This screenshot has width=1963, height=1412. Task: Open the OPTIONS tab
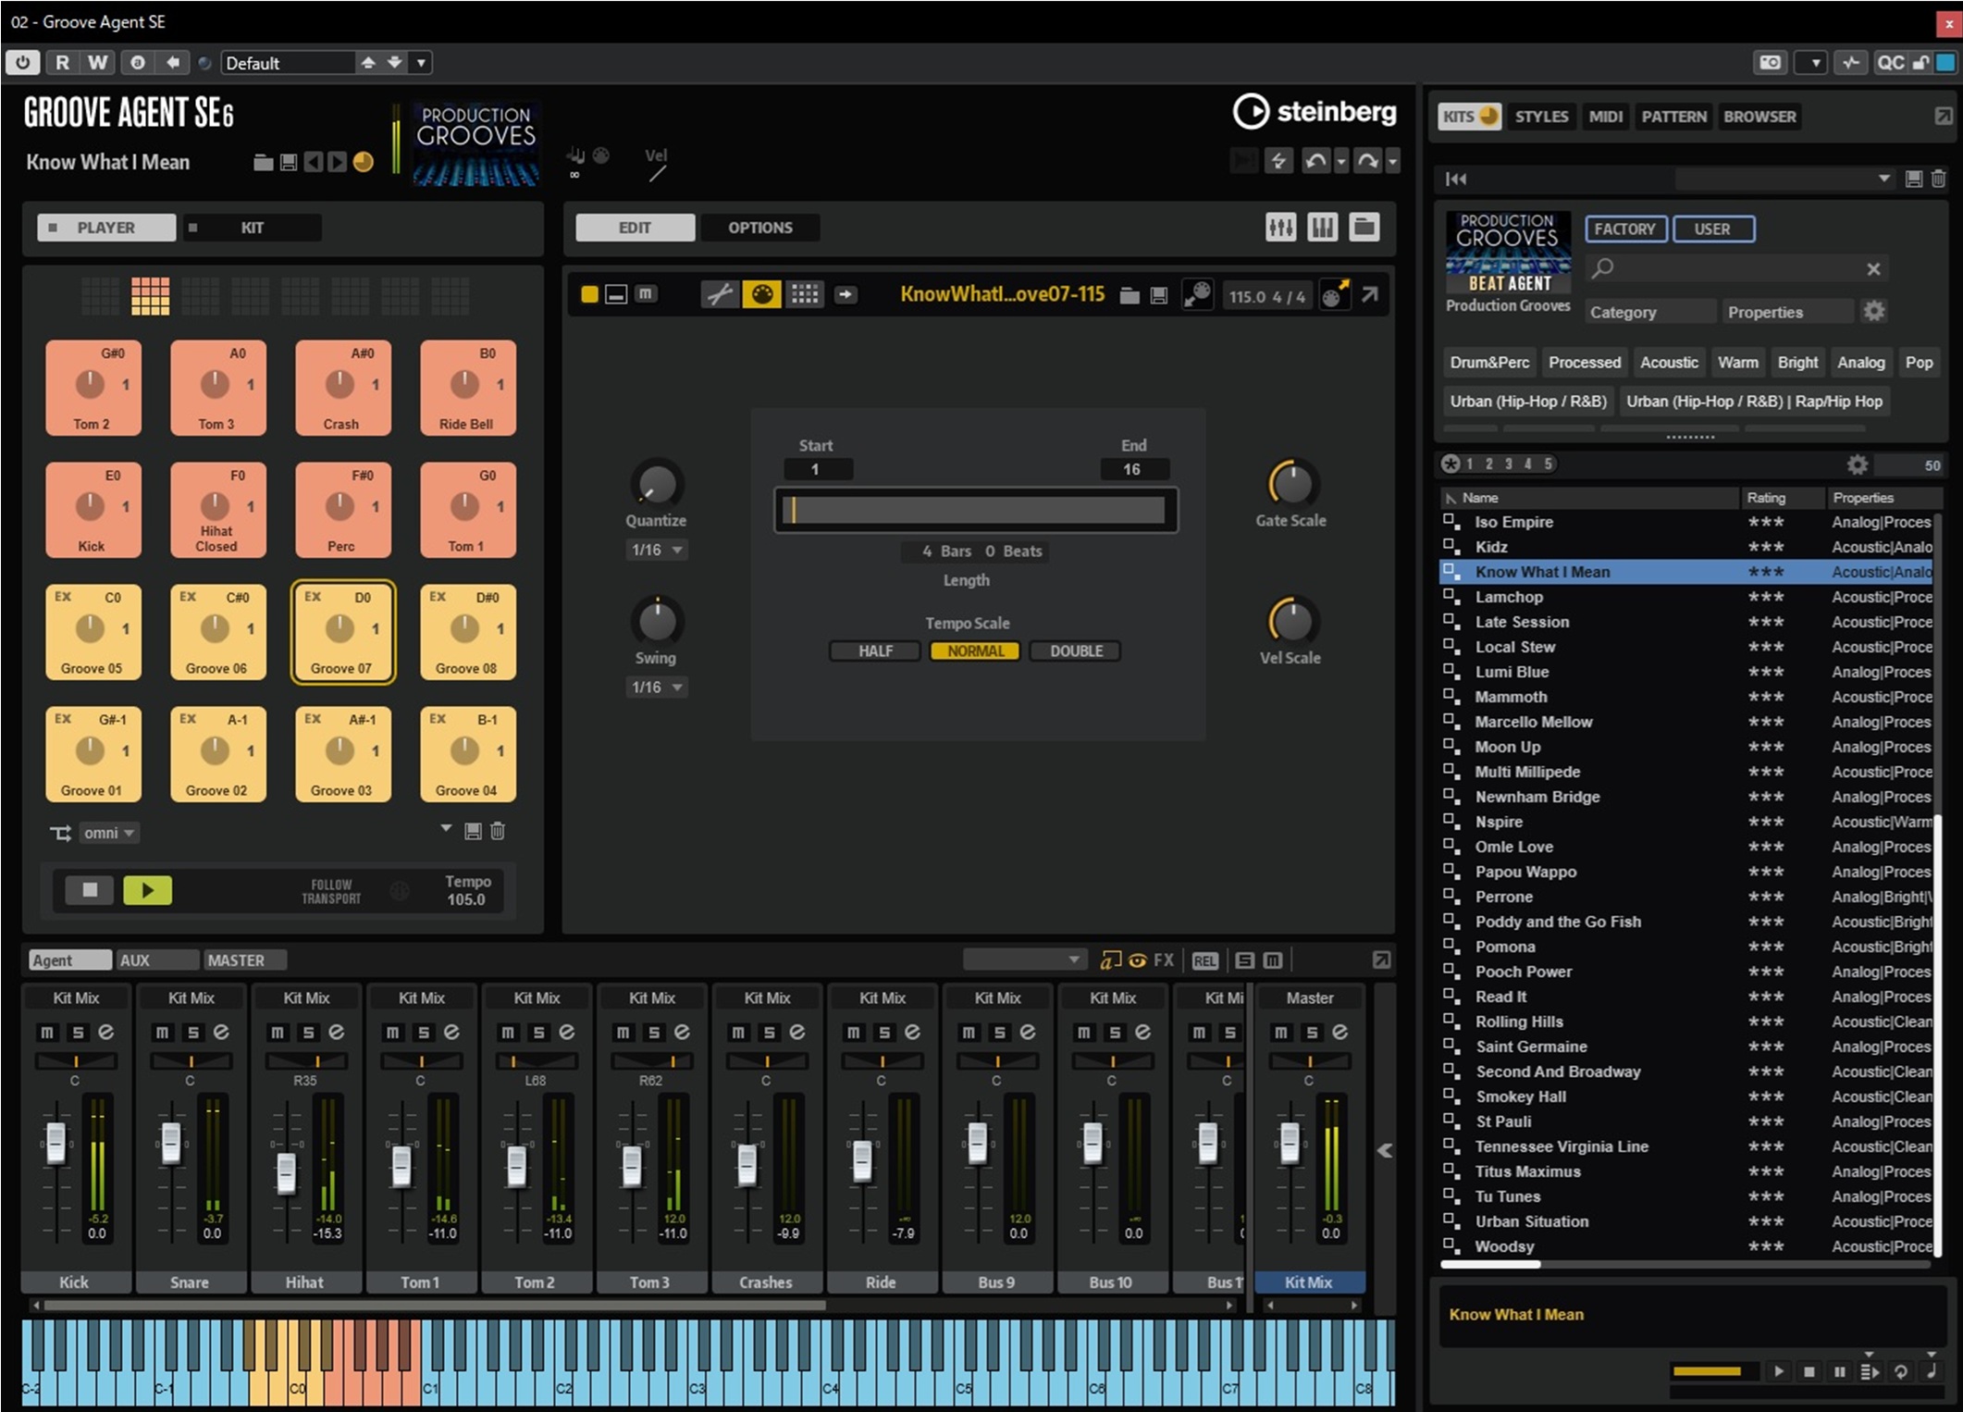[759, 228]
